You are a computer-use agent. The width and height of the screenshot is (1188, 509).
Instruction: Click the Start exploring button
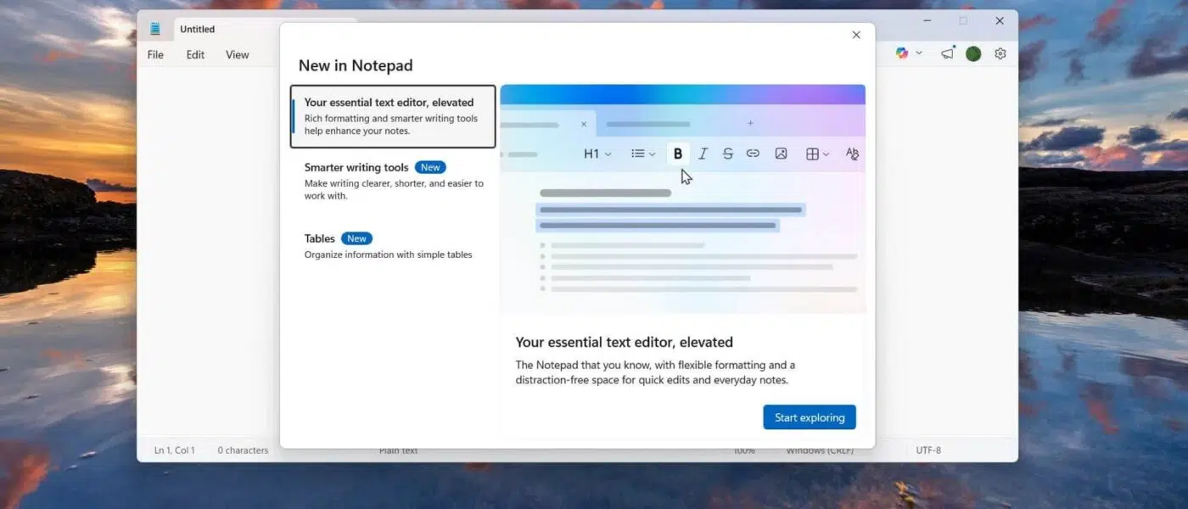coord(809,417)
